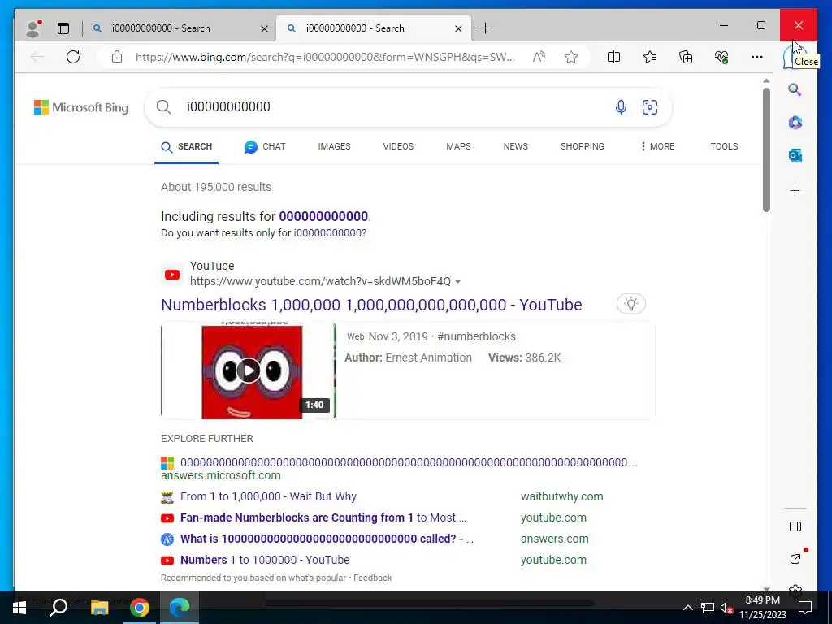The image size is (832, 624).
Task: Open Microsoft 365 sidebar icon
Action: (x=795, y=123)
